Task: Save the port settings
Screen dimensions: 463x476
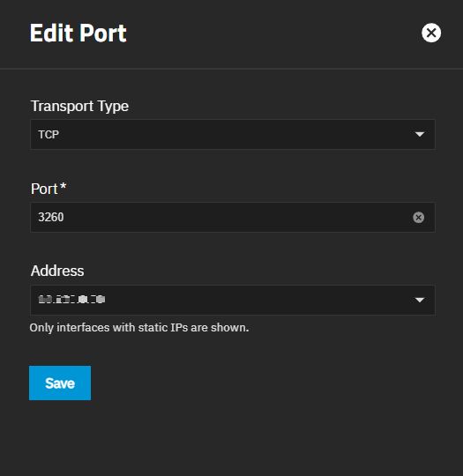Action: 60,383
